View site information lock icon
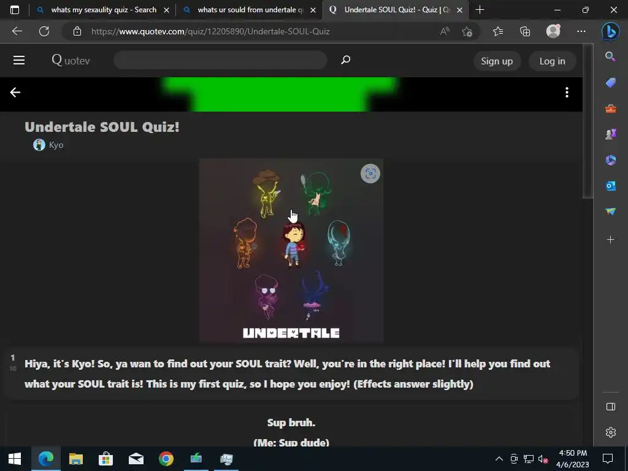The width and height of the screenshot is (628, 471). (77, 31)
